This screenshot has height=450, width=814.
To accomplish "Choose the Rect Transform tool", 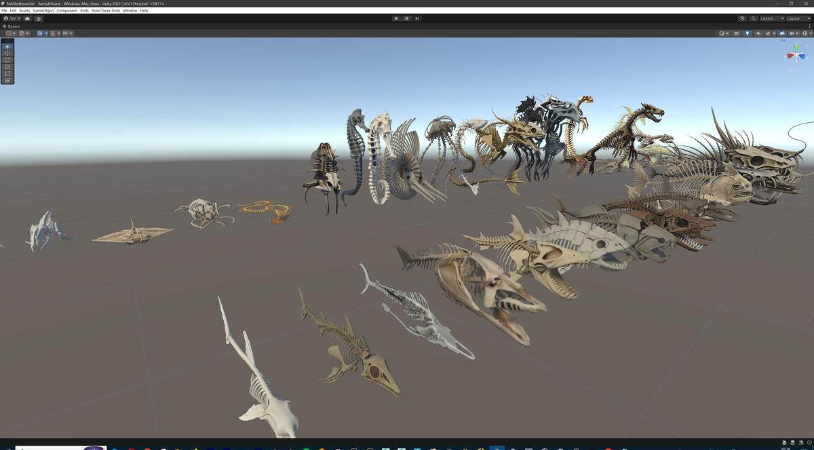I will (7, 73).
